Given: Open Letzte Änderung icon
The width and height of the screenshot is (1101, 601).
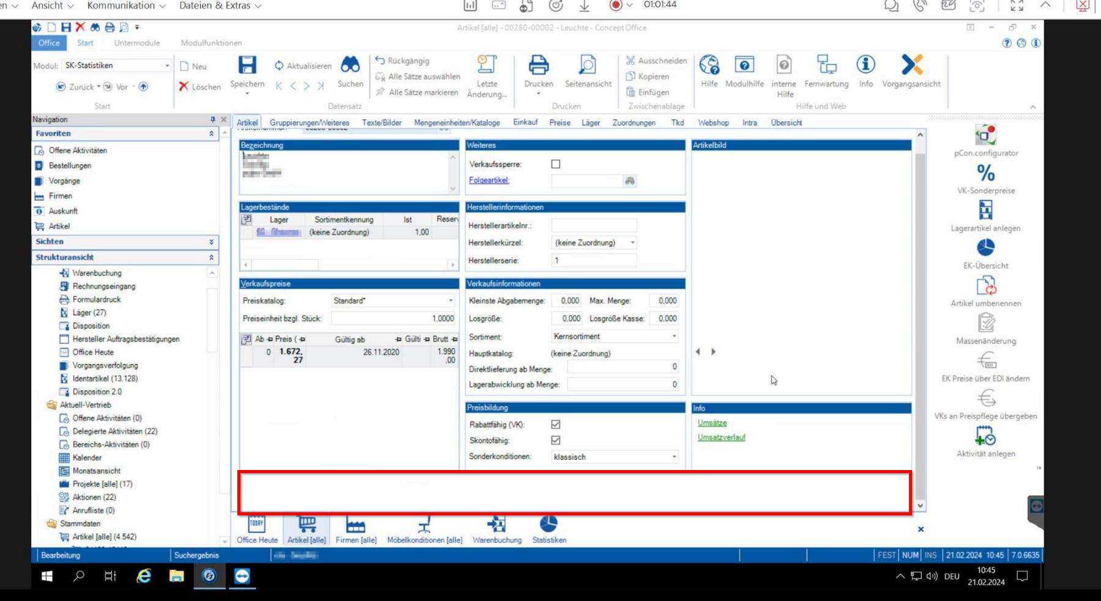Looking at the screenshot, I should pyautogui.click(x=487, y=65).
